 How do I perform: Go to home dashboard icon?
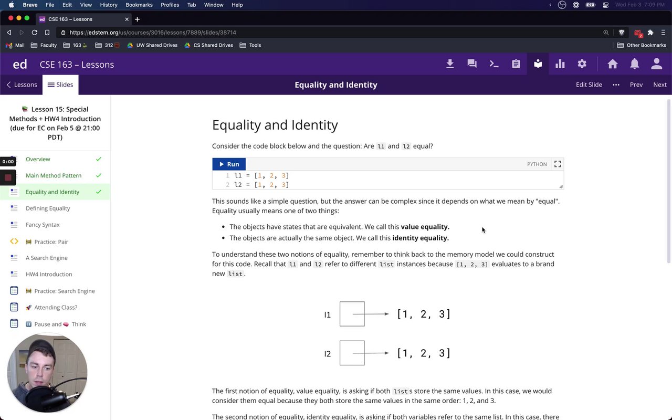click(613, 64)
